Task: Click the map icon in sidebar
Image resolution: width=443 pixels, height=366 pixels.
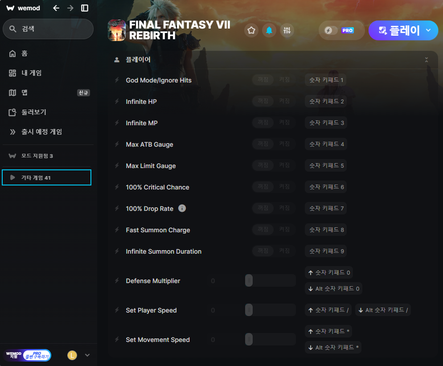Action: (x=12, y=93)
